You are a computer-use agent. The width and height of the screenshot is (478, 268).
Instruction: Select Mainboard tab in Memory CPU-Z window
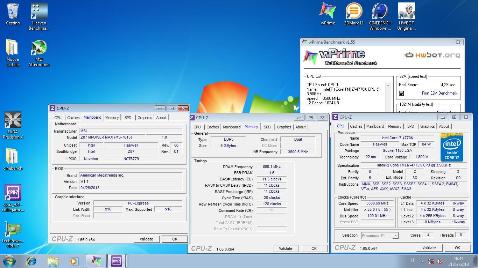[232, 127]
